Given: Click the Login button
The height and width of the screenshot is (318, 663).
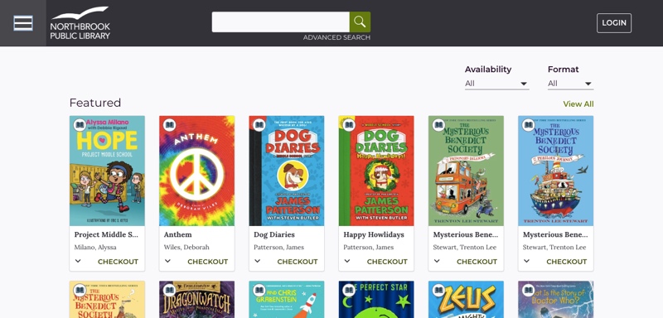Looking at the screenshot, I should 614,23.
